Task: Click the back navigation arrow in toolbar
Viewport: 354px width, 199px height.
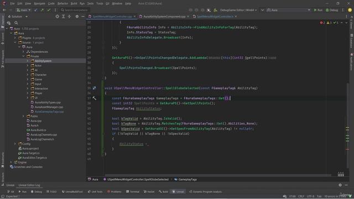Action: point(4,10)
